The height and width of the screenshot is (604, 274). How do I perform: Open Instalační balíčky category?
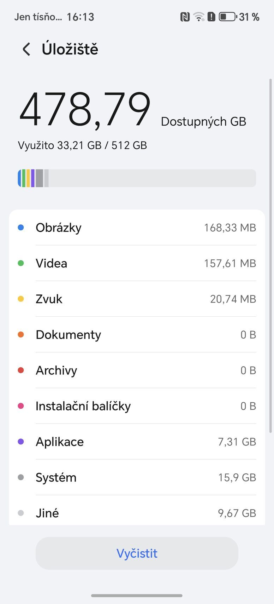pyautogui.click(x=137, y=406)
